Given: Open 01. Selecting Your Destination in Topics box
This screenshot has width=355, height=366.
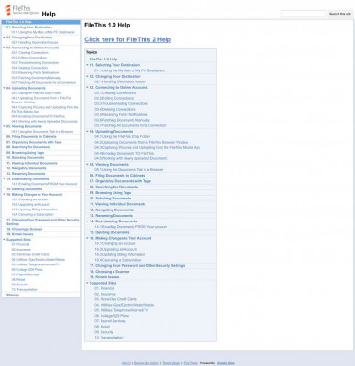Looking at the screenshot, I should click(114, 65).
